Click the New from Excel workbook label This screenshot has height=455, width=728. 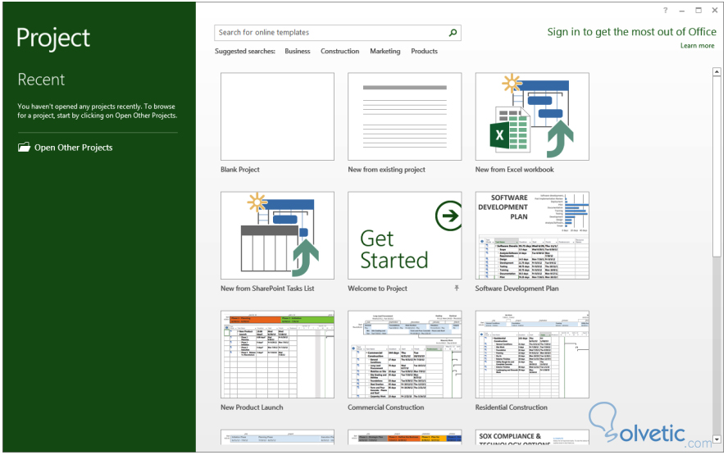click(x=514, y=170)
